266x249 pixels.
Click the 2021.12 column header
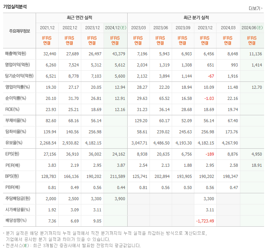point(47,28)
